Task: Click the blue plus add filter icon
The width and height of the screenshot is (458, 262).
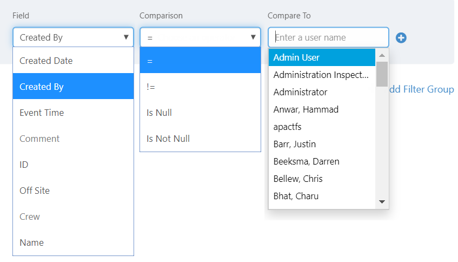Action: click(x=401, y=38)
